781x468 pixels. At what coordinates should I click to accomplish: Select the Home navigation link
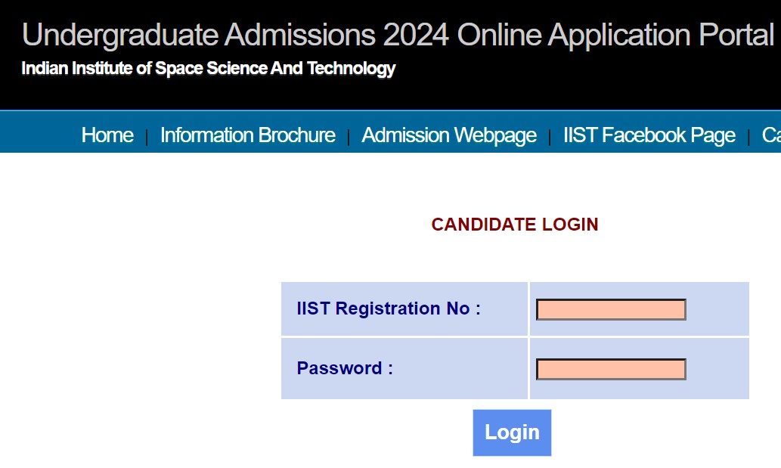click(x=107, y=135)
